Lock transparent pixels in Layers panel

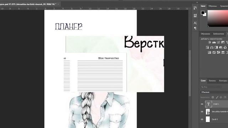click(213, 97)
